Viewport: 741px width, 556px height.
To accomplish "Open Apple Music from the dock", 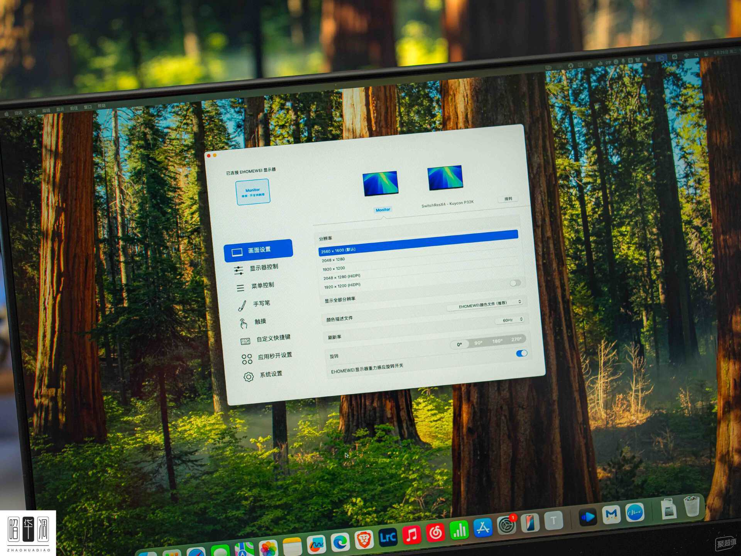I will point(412,535).
